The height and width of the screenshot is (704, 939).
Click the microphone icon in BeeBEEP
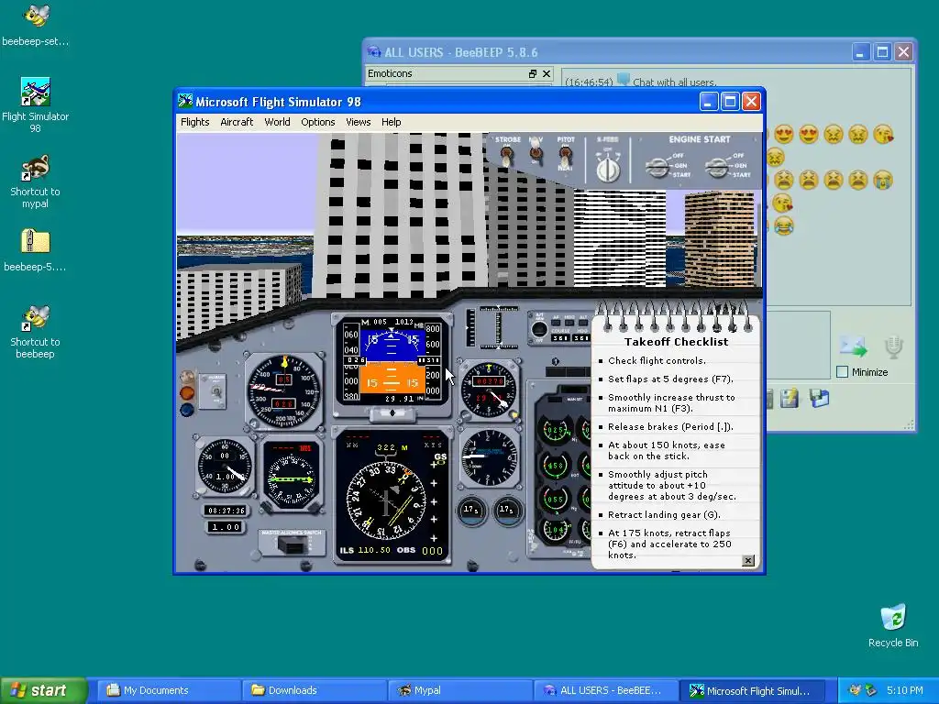point(893,346)
